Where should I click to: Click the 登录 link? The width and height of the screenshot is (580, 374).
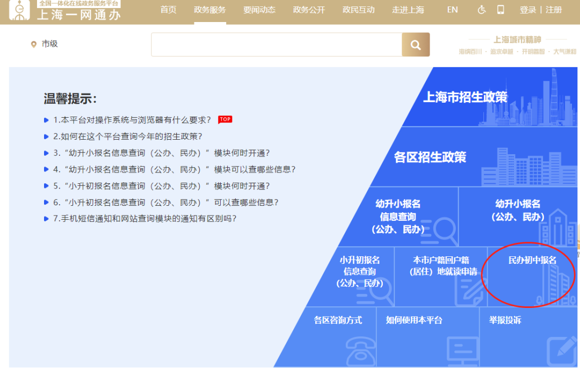(528, 10)
